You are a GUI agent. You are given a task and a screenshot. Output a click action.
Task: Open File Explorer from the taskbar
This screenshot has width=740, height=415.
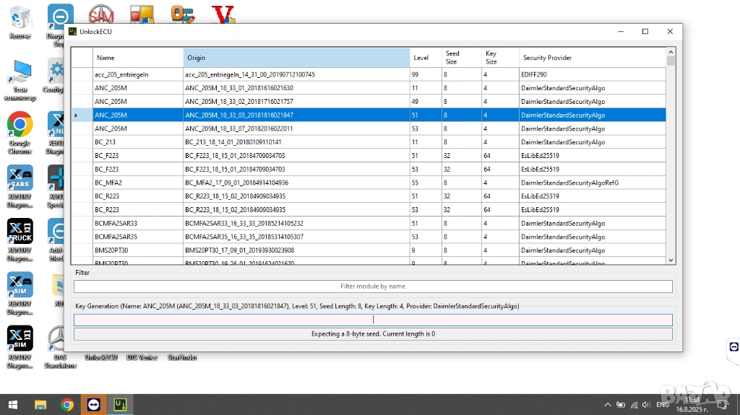tap(40, 405)
